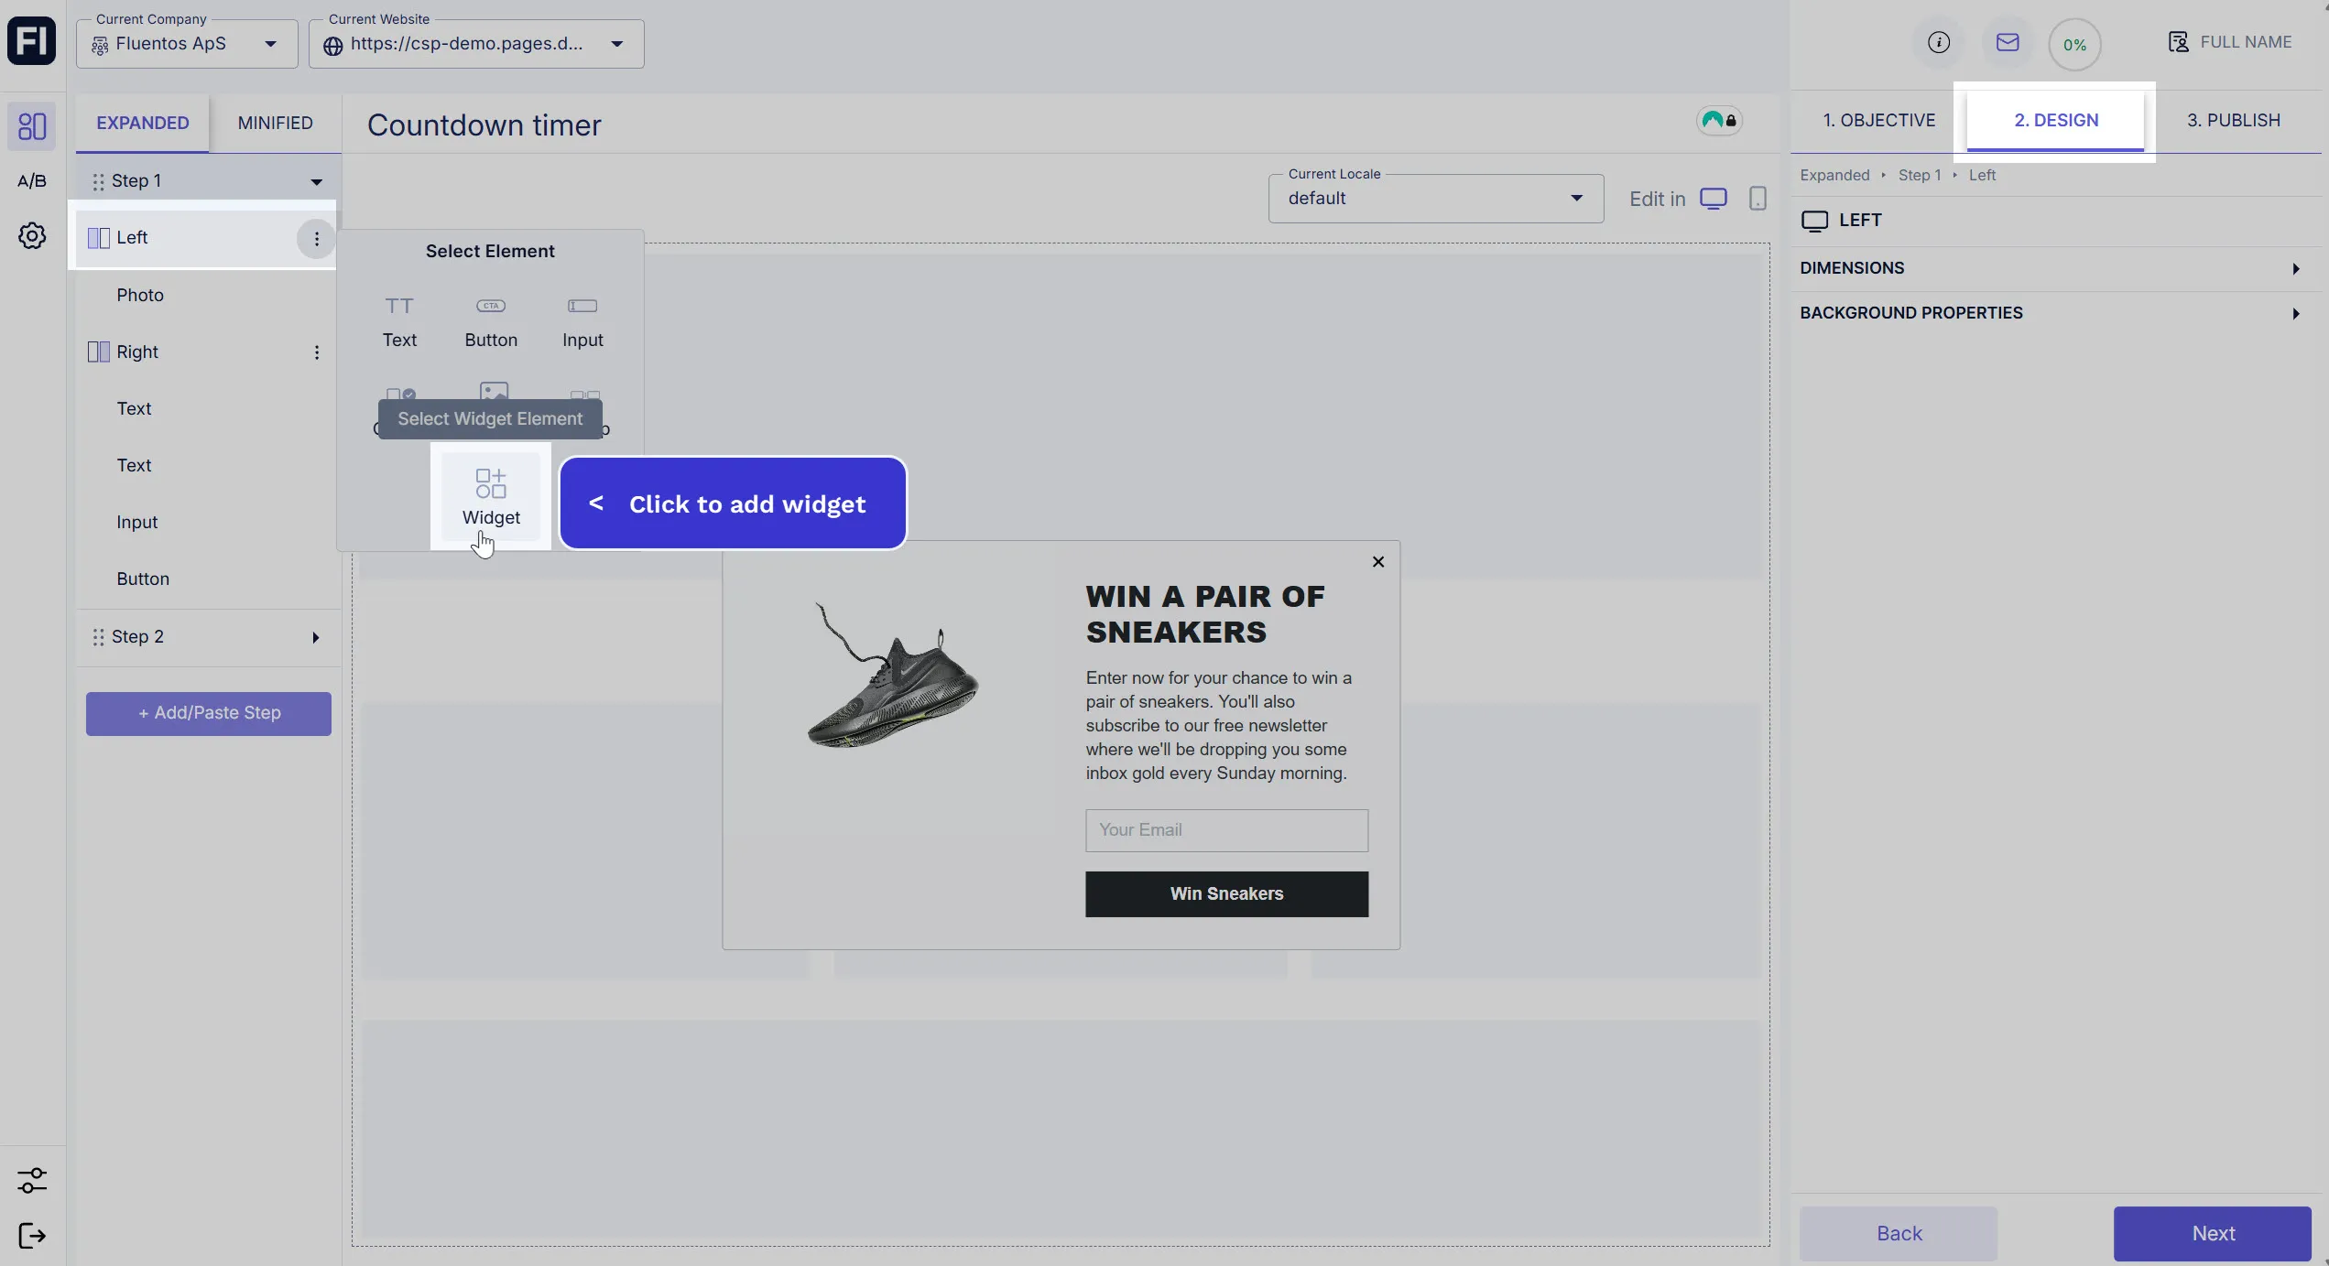2329x1266 pixels.
Task: Click inside the Your Email field
Action: point(1225,829)
